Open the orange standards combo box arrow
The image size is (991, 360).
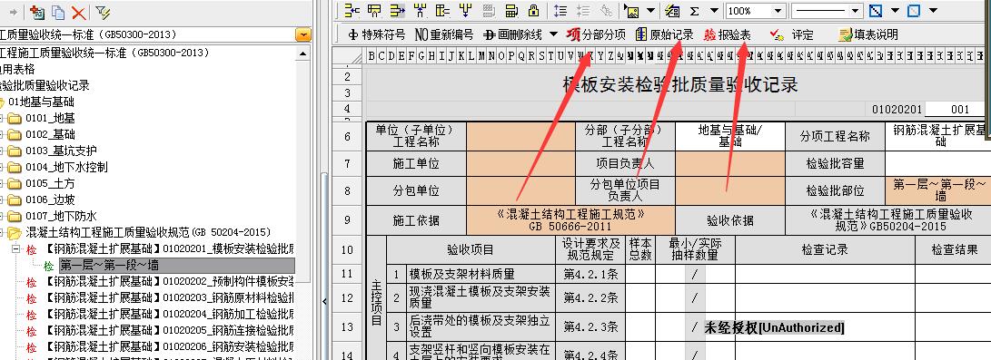tap(303, 34)
